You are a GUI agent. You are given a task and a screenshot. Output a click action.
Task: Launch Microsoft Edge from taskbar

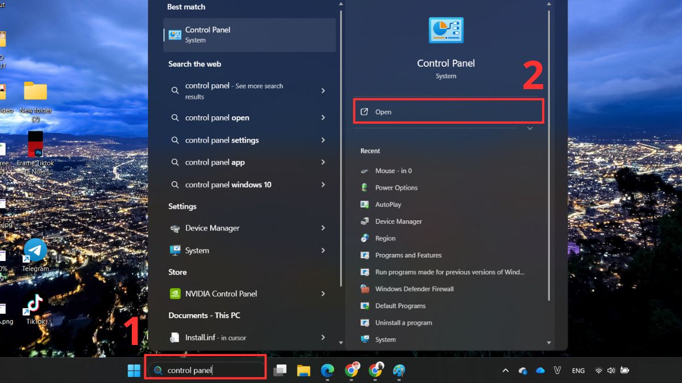click(x=327, y=371)
